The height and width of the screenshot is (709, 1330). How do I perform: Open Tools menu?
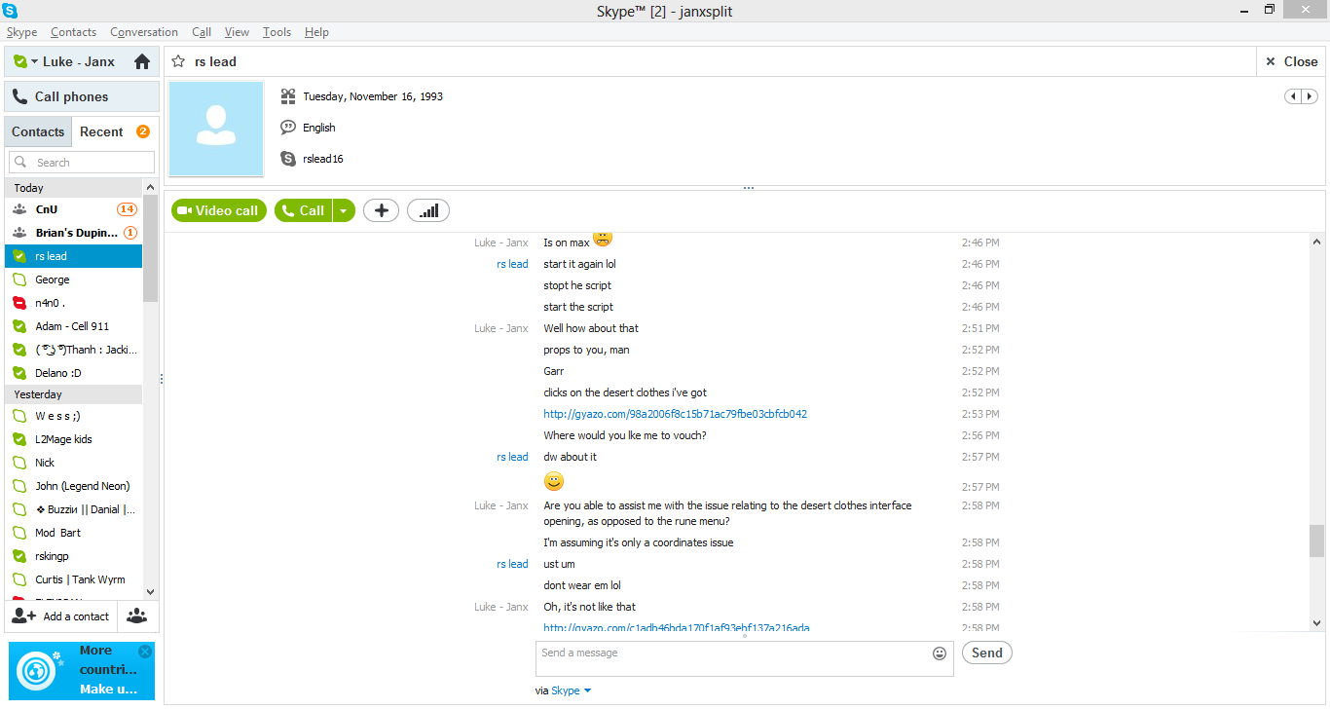[277, 32]
